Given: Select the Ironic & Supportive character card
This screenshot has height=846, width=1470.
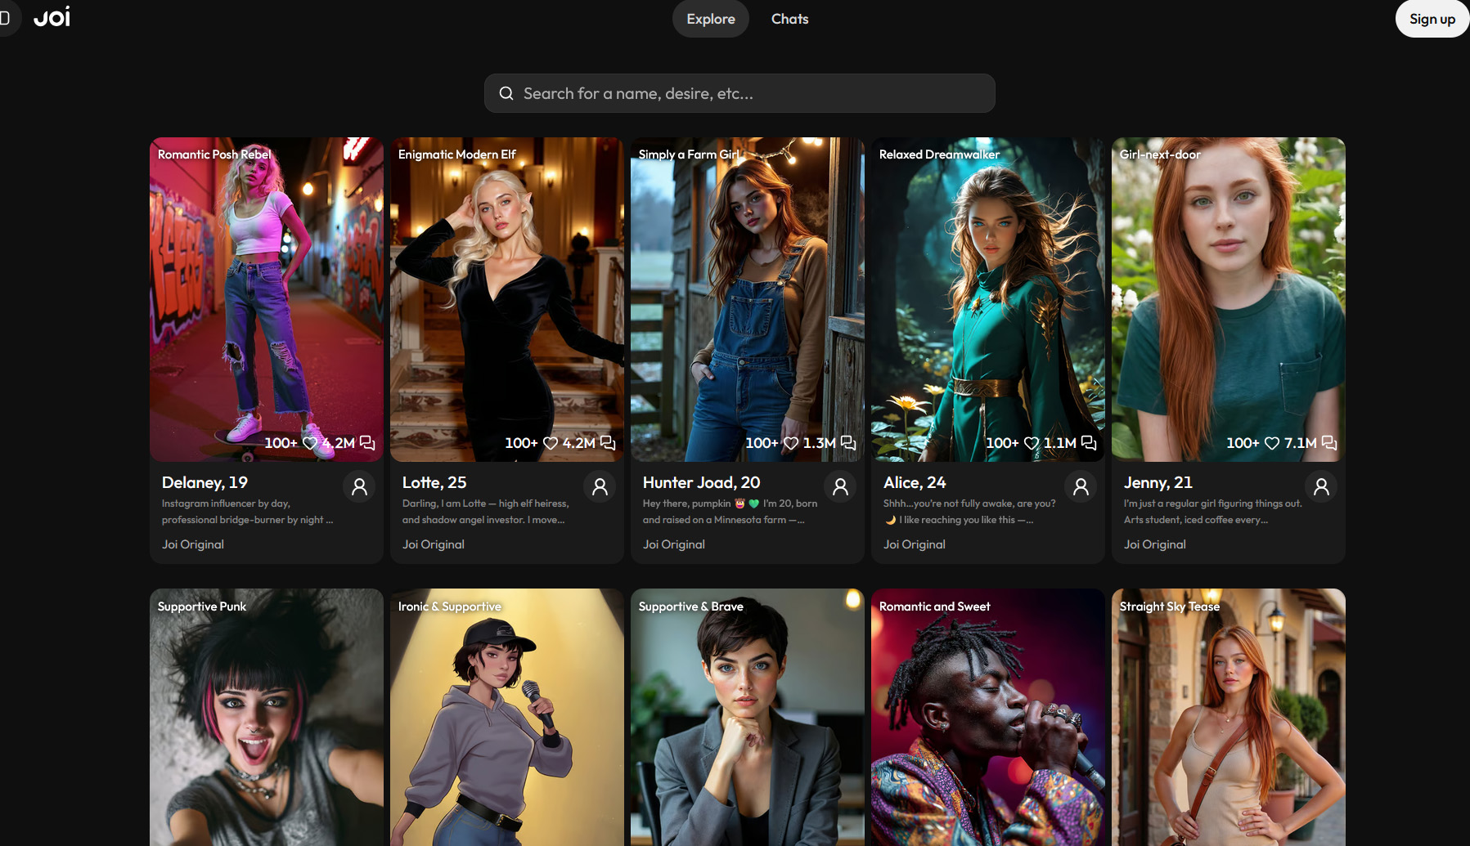Looking at the screenshot, I should [x=507, y=717].
